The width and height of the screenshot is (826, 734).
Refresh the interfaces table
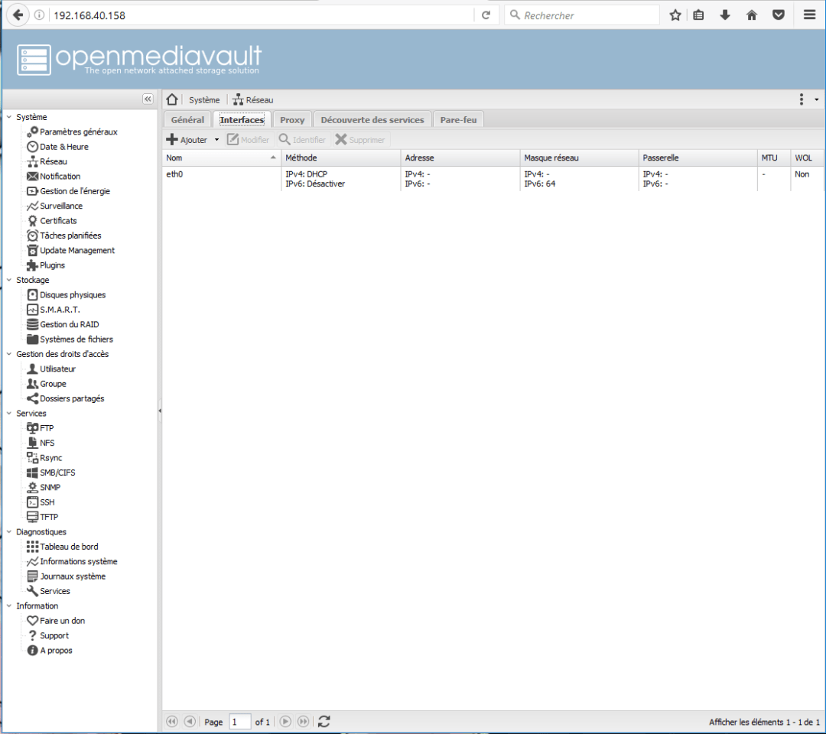324,721
